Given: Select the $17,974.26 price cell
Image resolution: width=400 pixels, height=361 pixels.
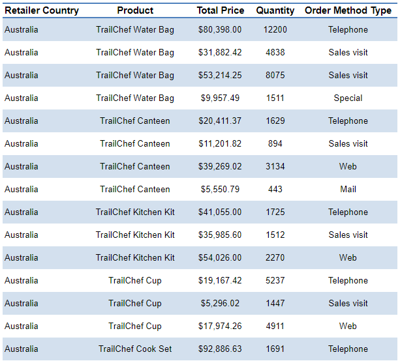Looking at the screenshot, I should (x=220, y=326).
